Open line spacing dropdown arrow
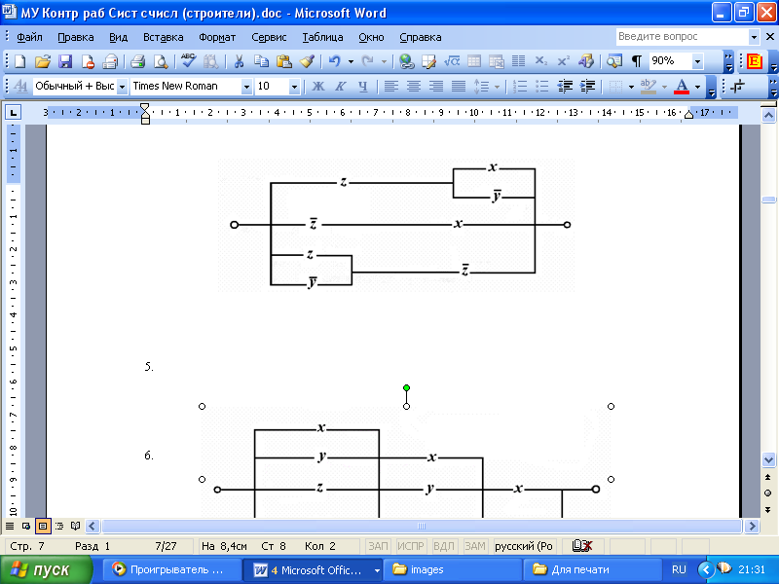 click(497, 87)
